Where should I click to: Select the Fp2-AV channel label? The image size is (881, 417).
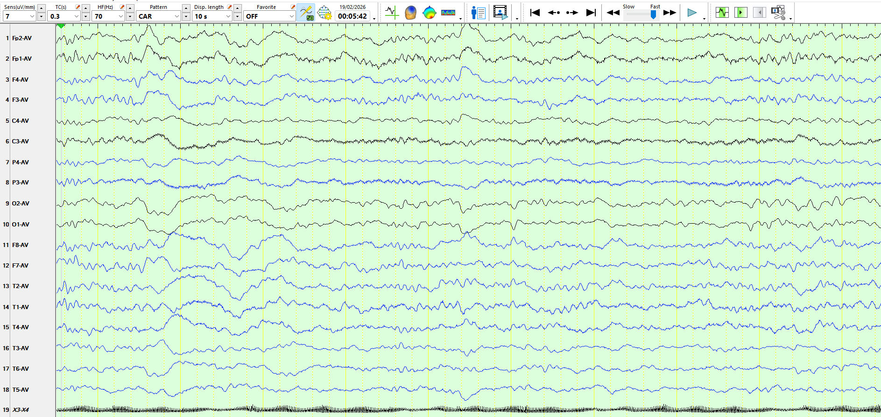click(22, 38)
